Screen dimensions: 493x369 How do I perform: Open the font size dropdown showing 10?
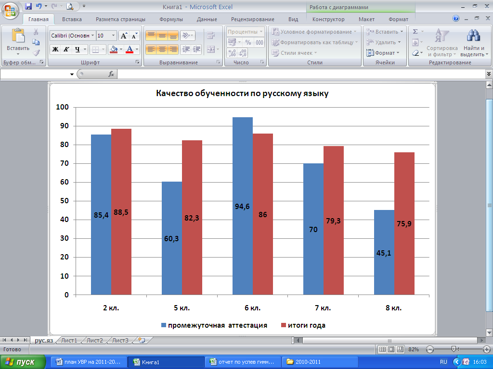click(113, 36)
